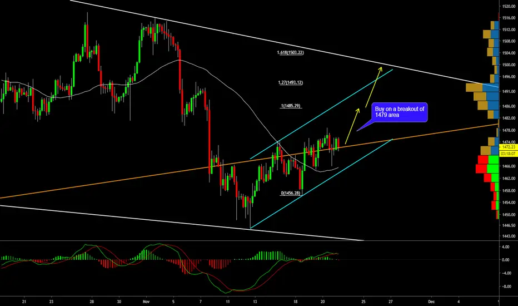Click date 18 on the time axis
The image size is (518, 306).
coord(295,302)
